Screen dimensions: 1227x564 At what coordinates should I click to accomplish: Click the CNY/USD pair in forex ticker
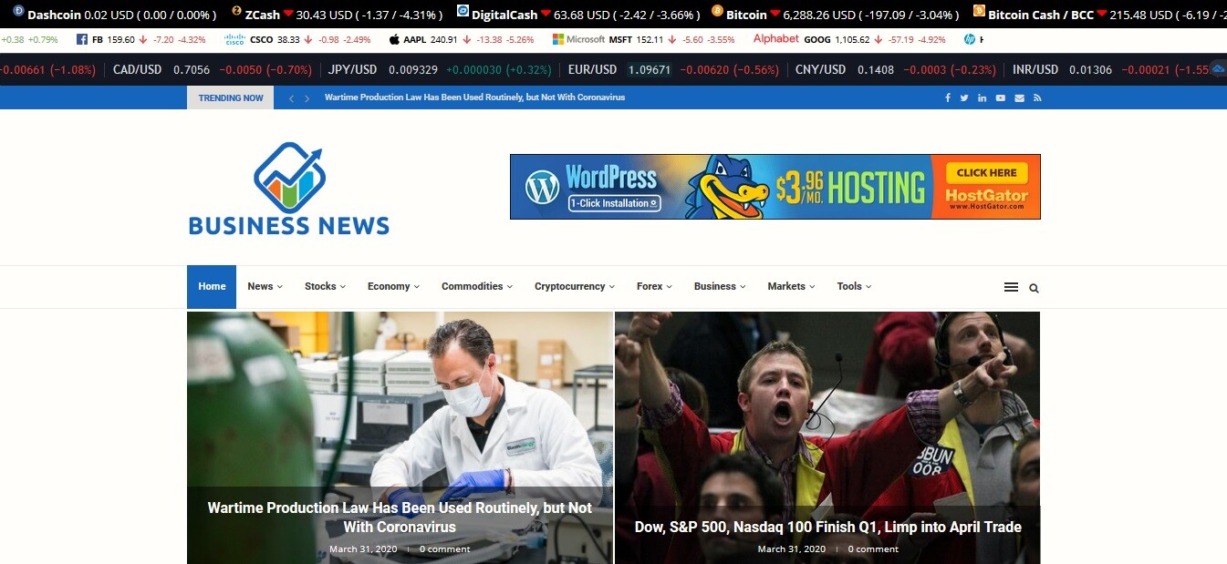tap(820, 69)
